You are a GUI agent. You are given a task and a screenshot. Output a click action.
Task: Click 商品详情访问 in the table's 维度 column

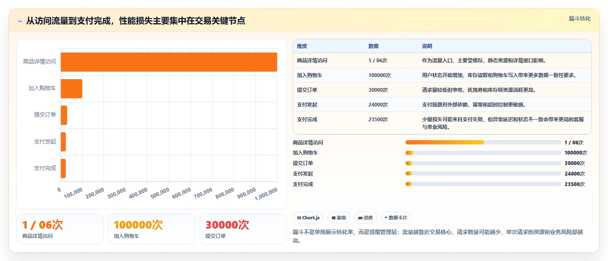[312, 61]
